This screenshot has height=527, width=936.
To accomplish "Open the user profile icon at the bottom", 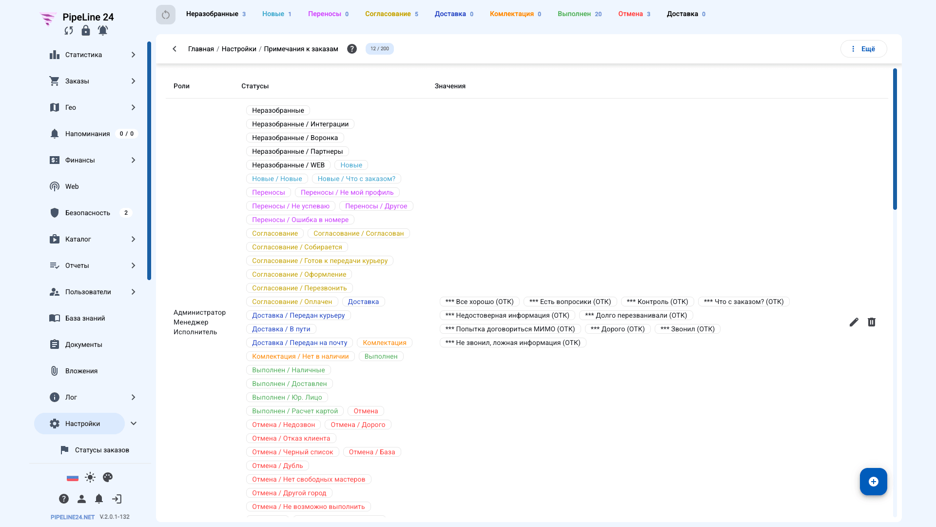I will coord(81,499).
